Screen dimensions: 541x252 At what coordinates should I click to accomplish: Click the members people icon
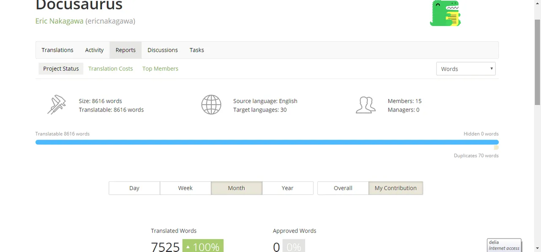click(x=366, y=105)
